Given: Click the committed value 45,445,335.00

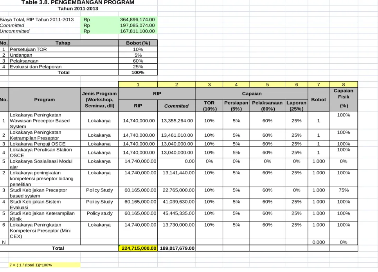Looking at the screenshot, I should (x=176, y=216).
